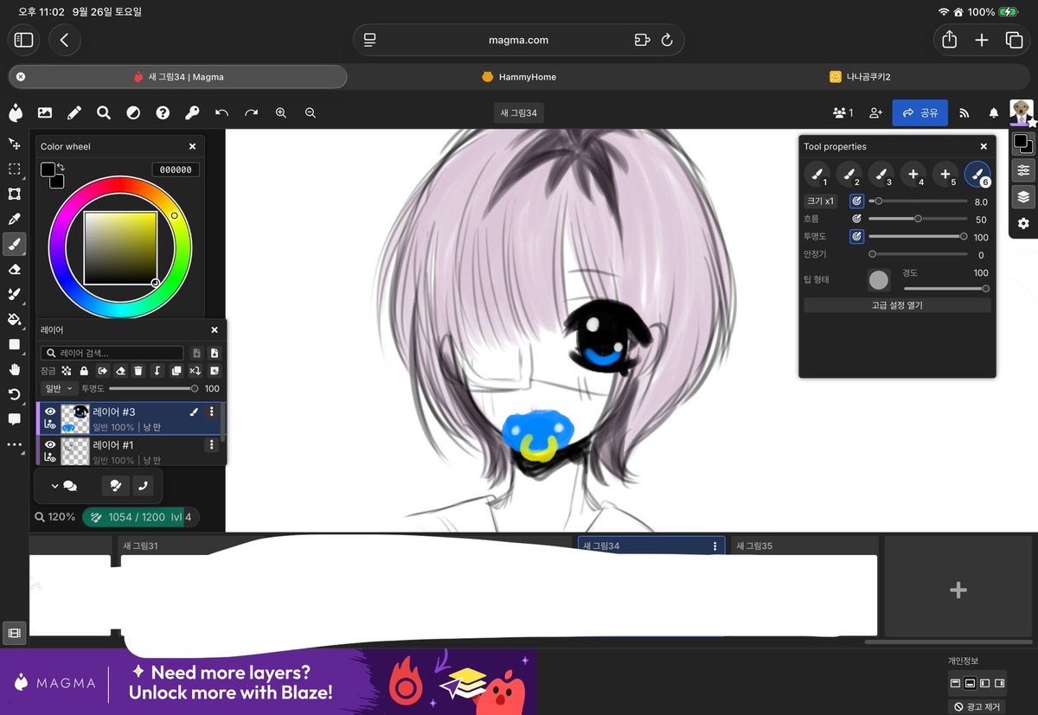1038x715 pixels.
Task: Select the 새 그림31 artboard tab
Action: [140, 546]
